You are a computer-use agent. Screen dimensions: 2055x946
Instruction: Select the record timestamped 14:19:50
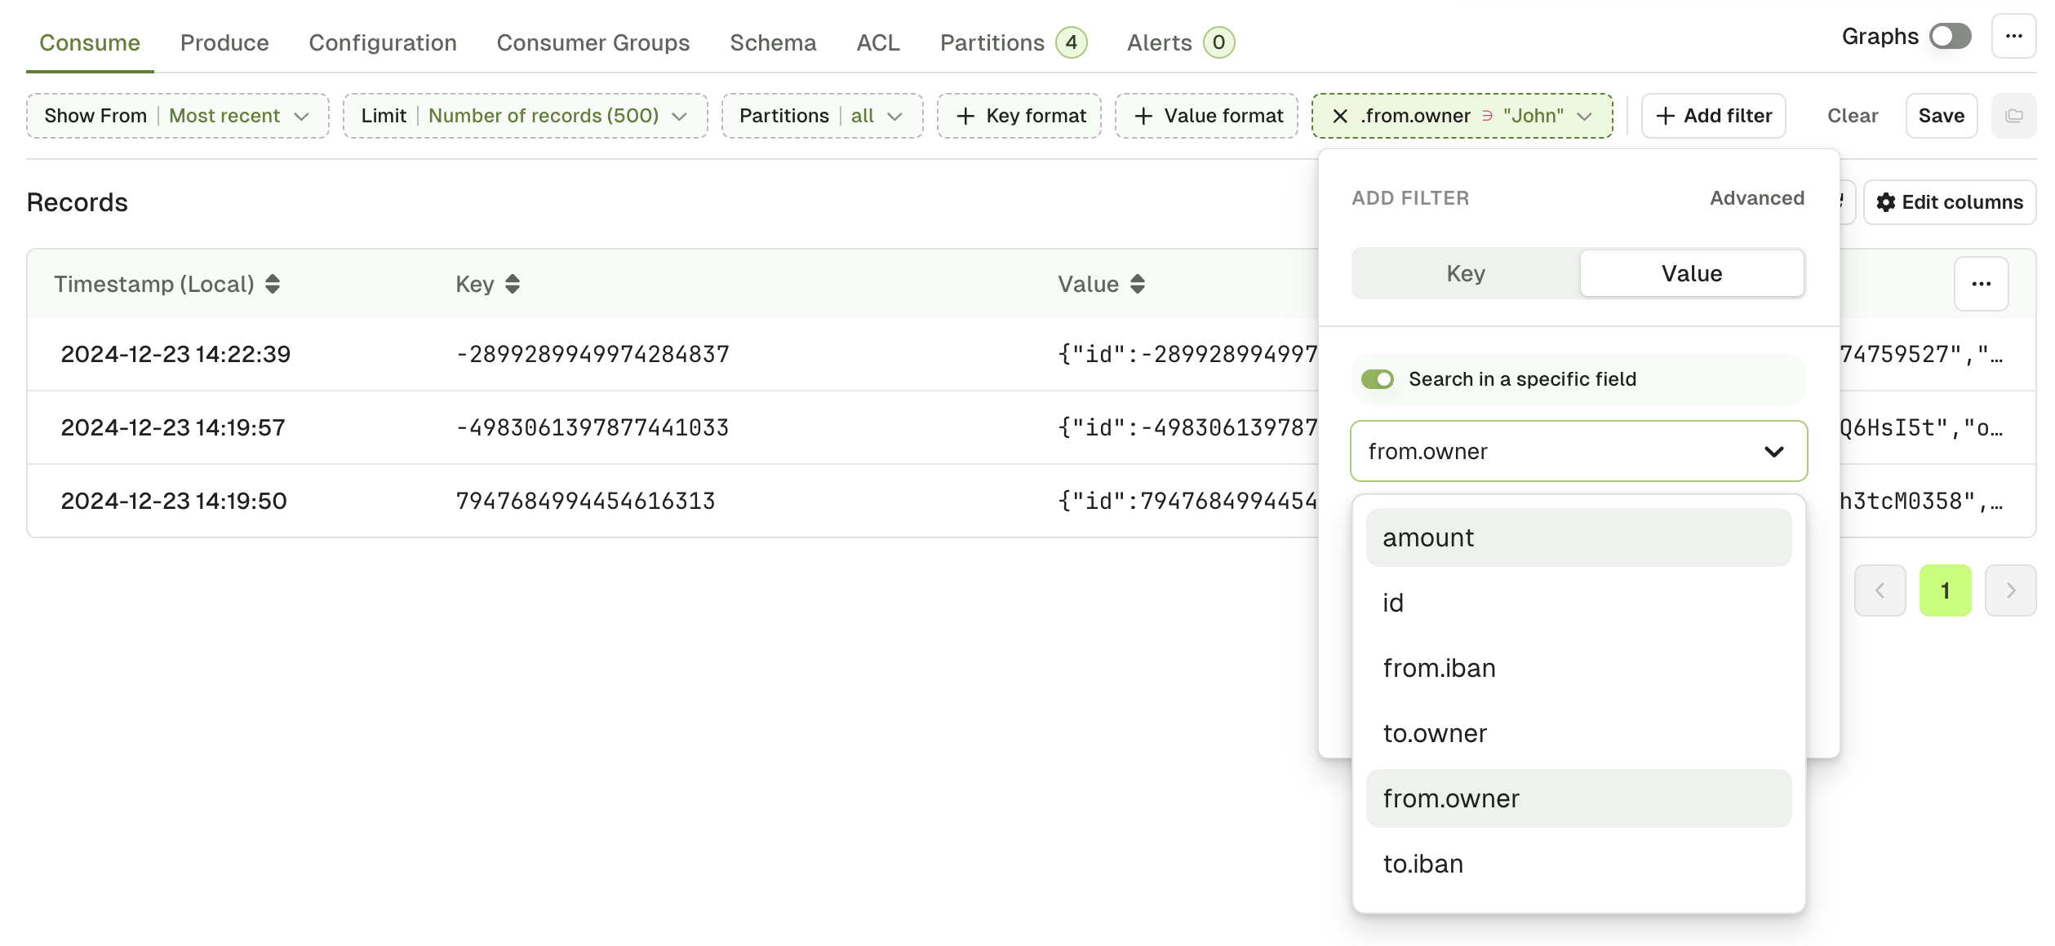click(x=174, y=501)
